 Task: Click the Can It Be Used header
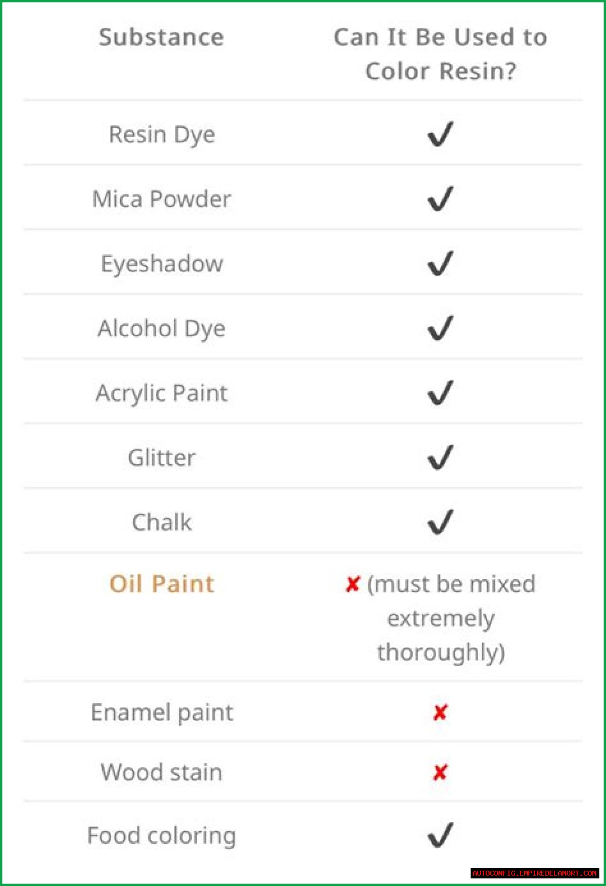coord(440,54)
